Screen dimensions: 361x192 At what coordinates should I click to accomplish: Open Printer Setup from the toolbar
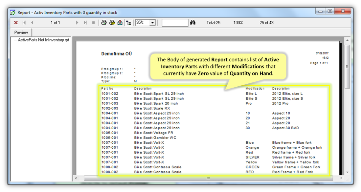pyautogui.click(x=112, y=23)
